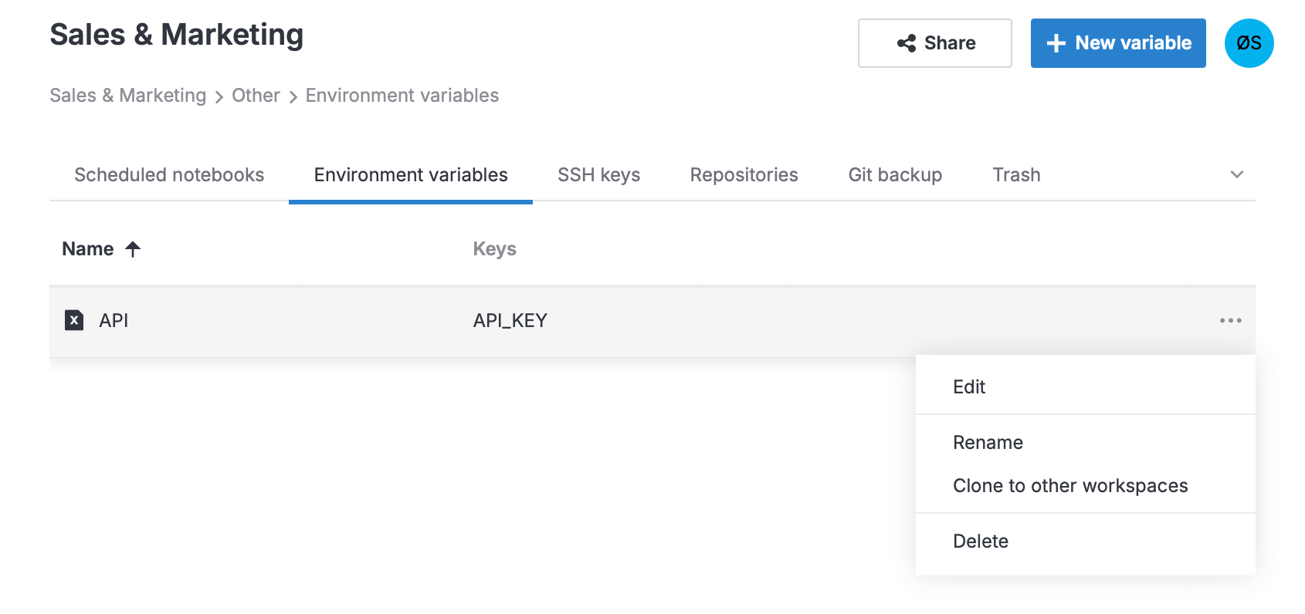Choose Edit from the context menu
This screenshot has height=614, width=1305.
970,386
